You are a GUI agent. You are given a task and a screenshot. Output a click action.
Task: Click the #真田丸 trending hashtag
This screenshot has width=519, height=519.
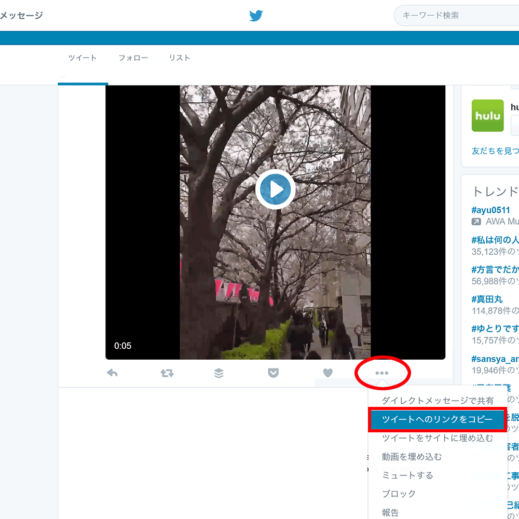point(486,299)
